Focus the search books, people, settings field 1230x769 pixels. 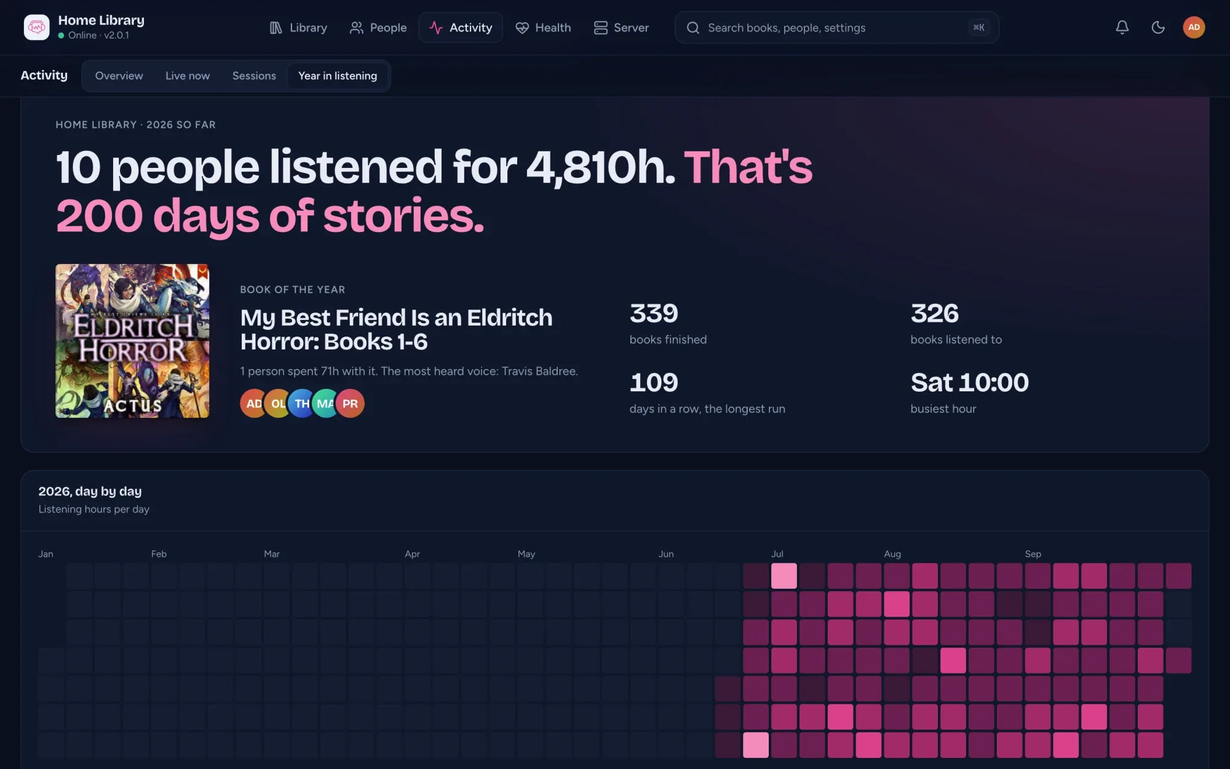pyautogui.click(x=836, y=28)
